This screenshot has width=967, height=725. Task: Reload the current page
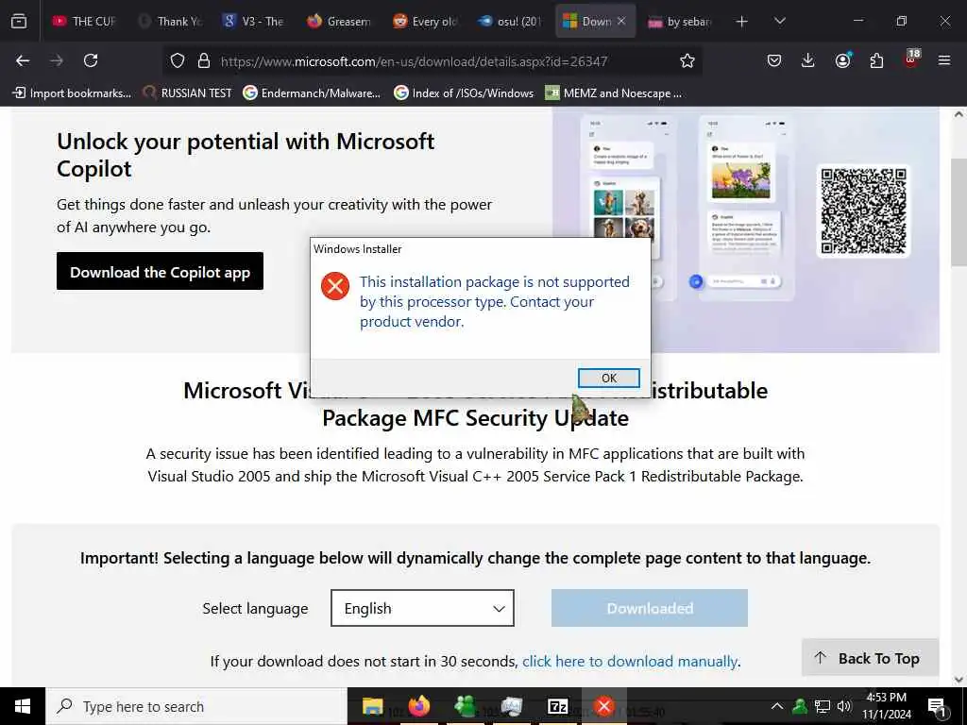coord(91,60)
